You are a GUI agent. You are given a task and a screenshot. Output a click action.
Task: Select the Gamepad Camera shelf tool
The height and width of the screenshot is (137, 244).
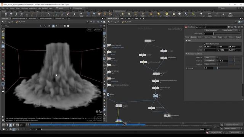point(230,14)
